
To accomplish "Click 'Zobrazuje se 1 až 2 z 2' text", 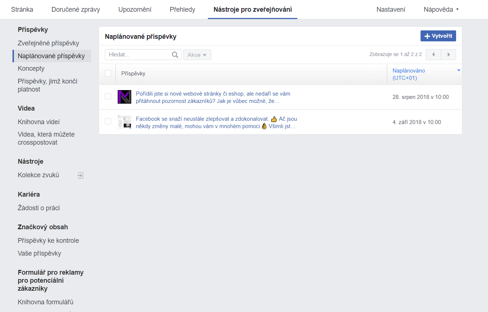I will (x=396, y=55).
